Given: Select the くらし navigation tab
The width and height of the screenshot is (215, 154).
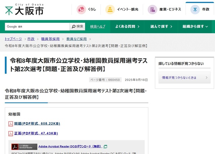Looking at the screenshot, I should coord(86,9).
